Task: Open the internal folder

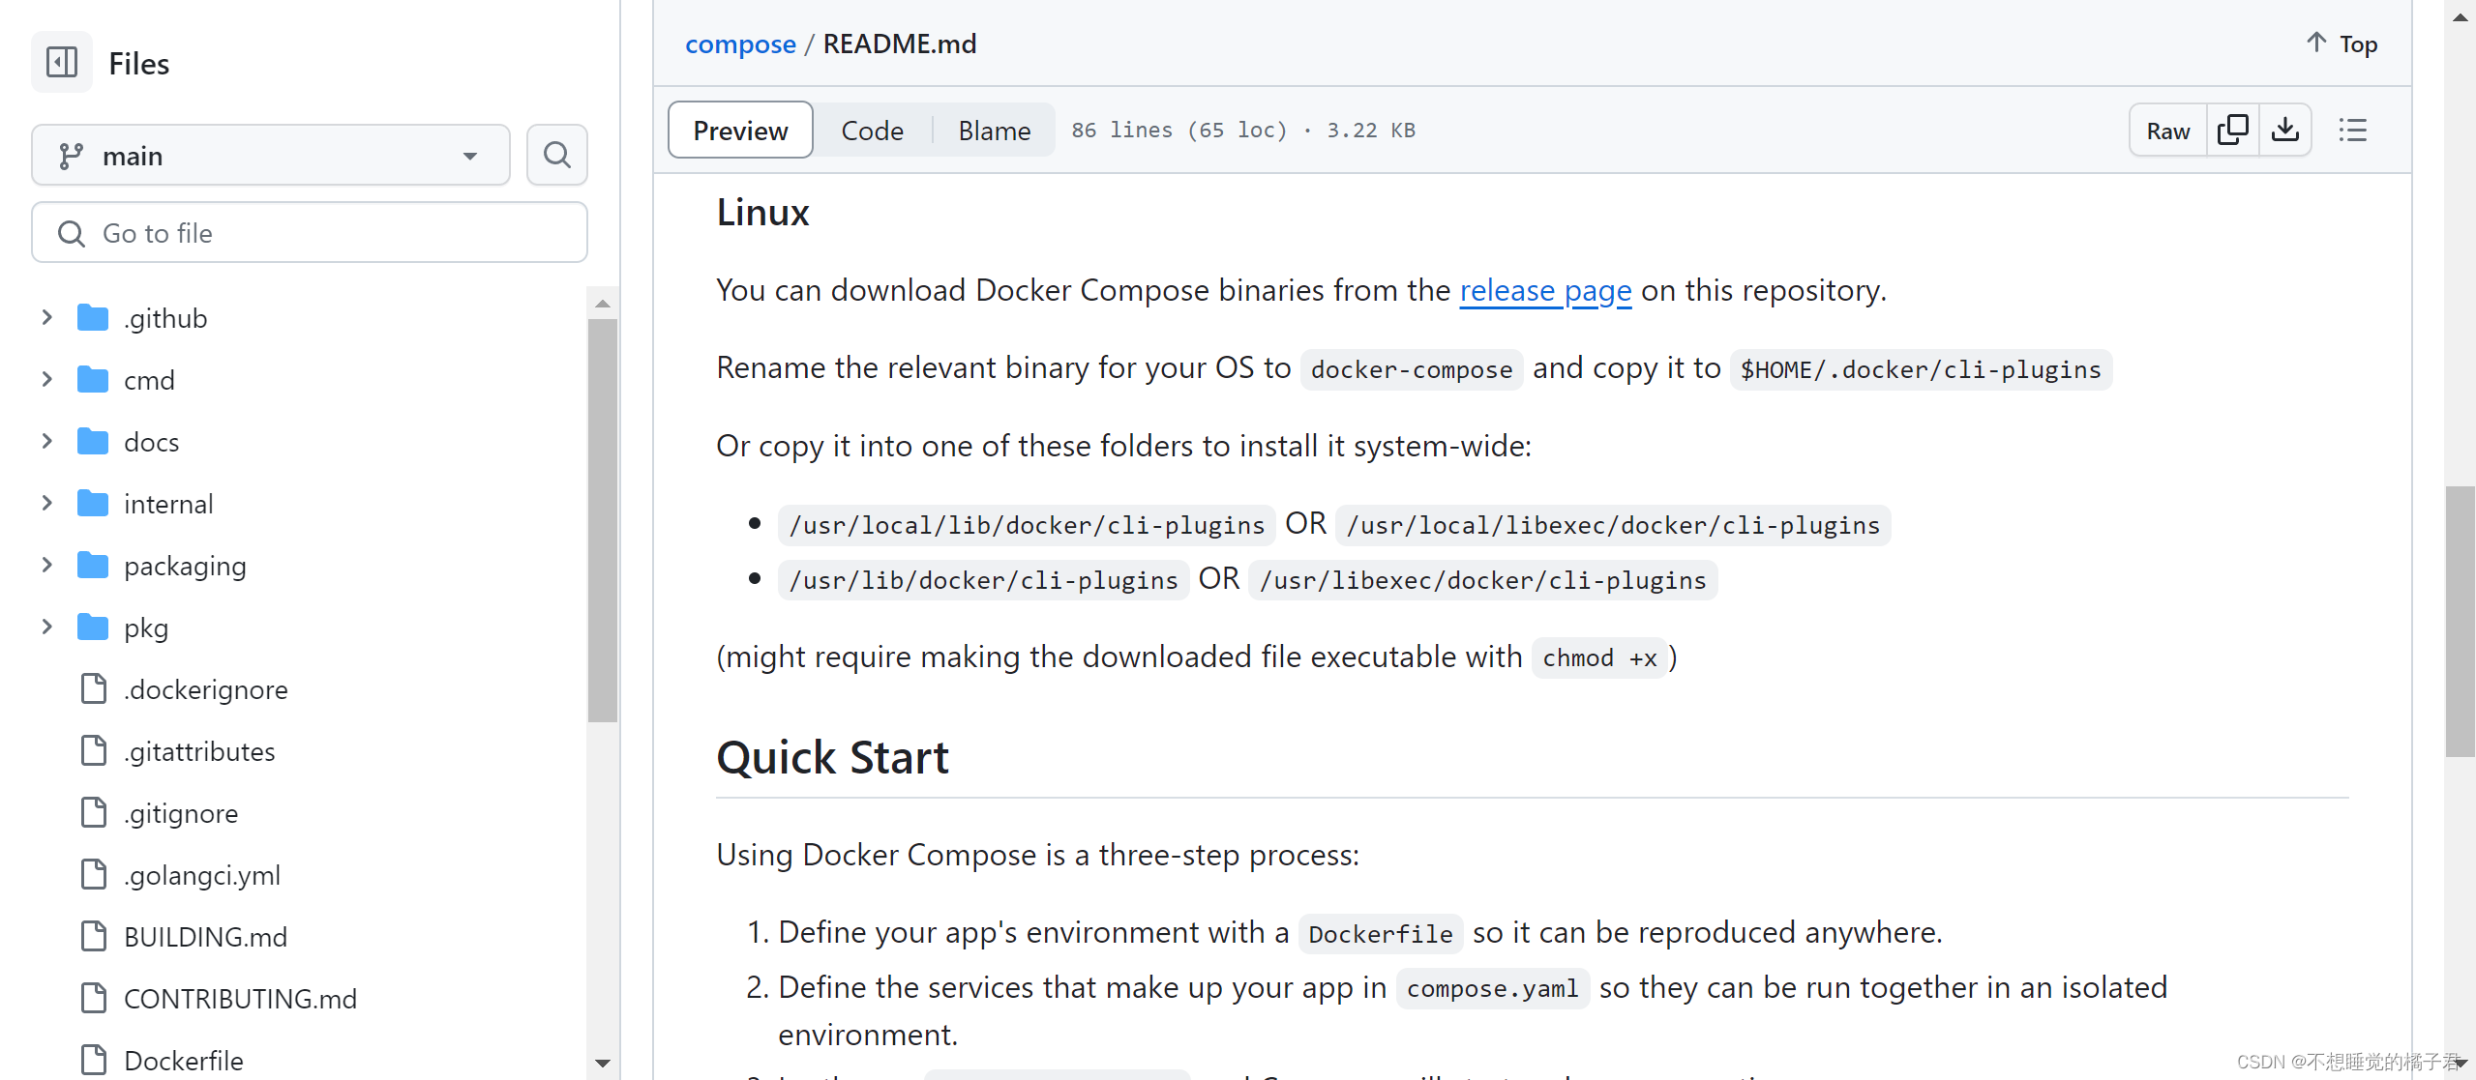Action: tap(168, 504)
